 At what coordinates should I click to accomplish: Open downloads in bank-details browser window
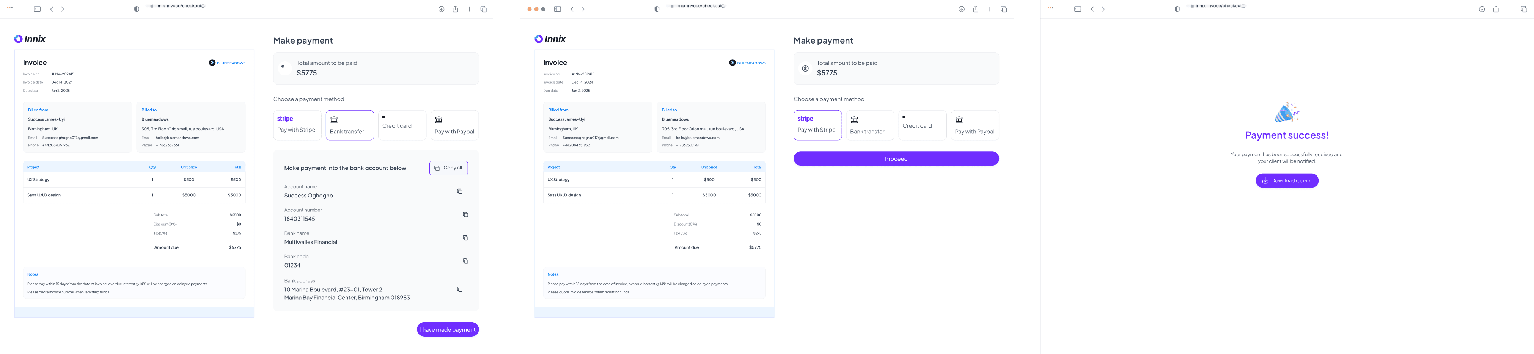[x=441, y=9]
